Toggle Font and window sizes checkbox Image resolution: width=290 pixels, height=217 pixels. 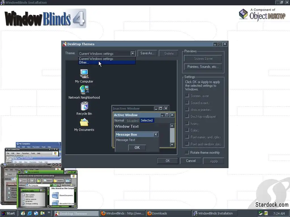pos(187,144)
